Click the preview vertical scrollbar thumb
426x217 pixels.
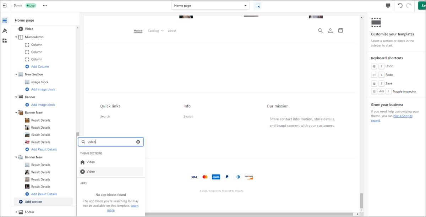tap(362, 201)
